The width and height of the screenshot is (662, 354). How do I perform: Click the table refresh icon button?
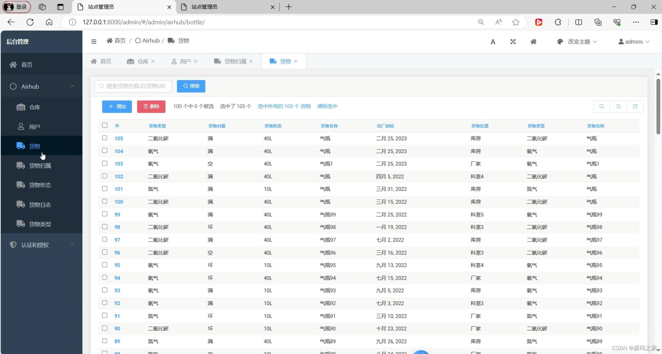pyautogui.click(x=618, y=106)
